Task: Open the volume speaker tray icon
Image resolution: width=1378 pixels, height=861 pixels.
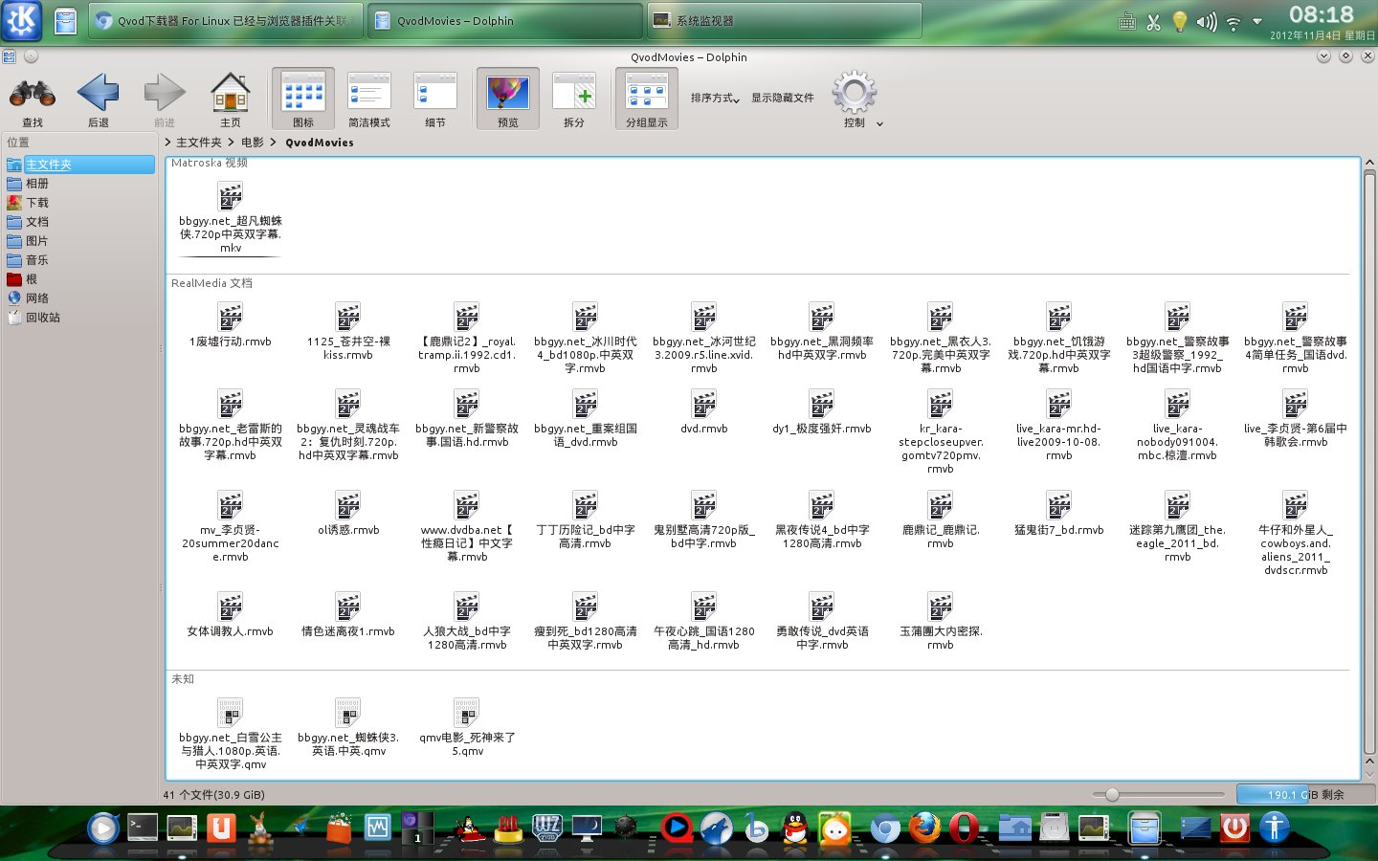Action: [1207, 21]
